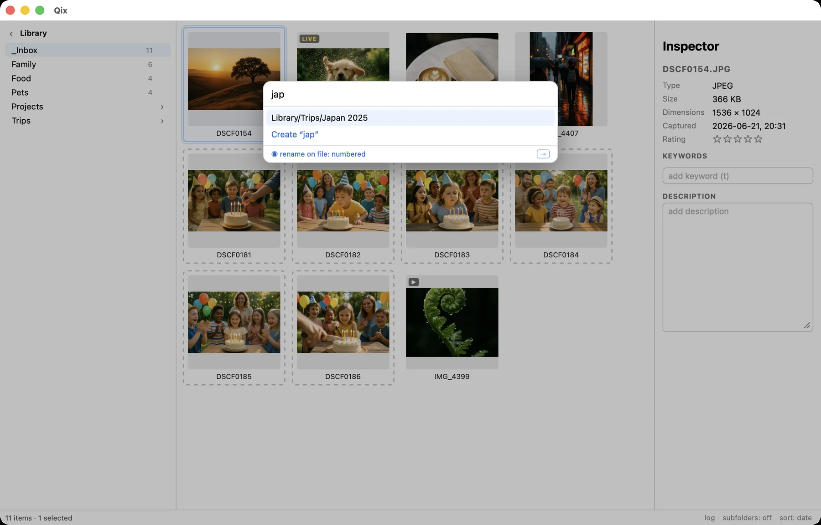Expand the Trips folder chevron
821x525 pixels.
point(162,121)
